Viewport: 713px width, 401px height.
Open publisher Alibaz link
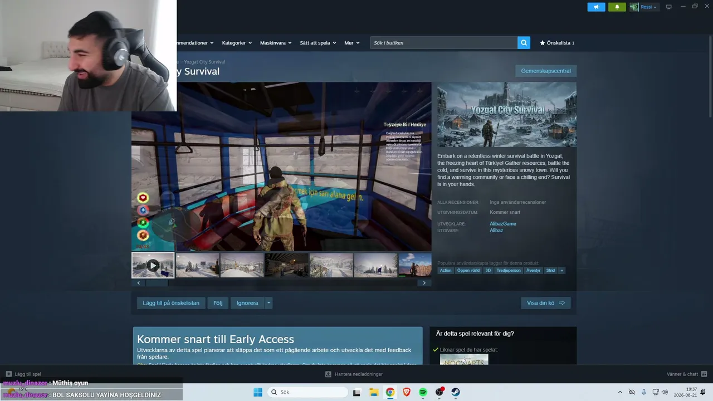pyautogui.click(x=496, y=231)
